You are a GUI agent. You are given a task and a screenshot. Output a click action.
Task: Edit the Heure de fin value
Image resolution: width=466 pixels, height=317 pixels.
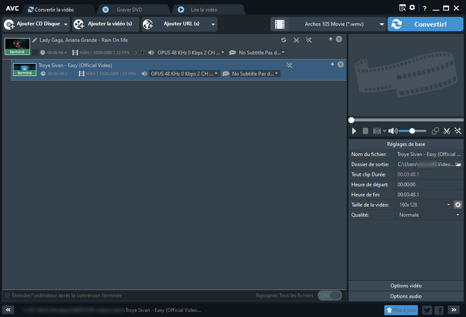point(429,195)
